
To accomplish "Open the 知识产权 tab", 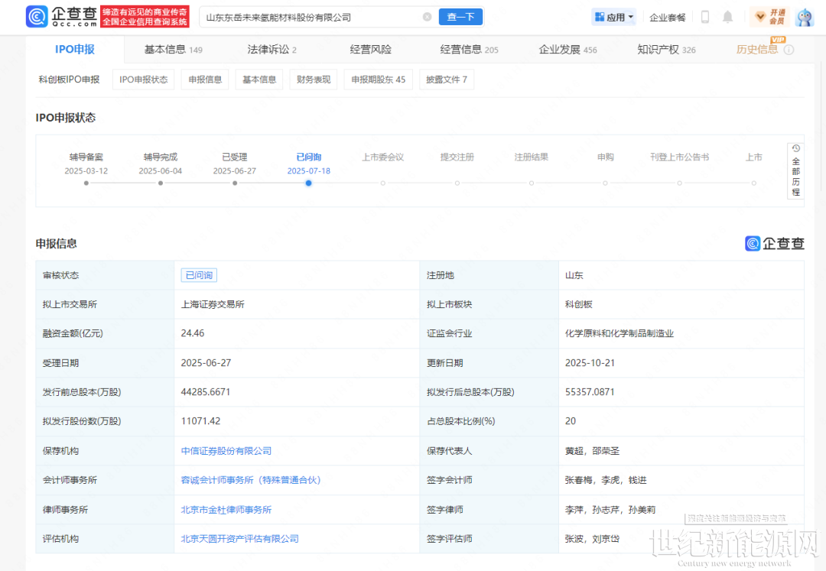I will click(666, 50).
